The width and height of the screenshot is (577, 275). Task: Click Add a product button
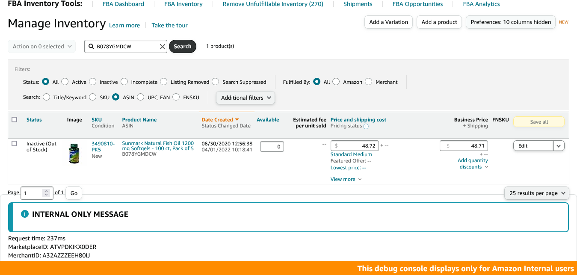point(439,22)
